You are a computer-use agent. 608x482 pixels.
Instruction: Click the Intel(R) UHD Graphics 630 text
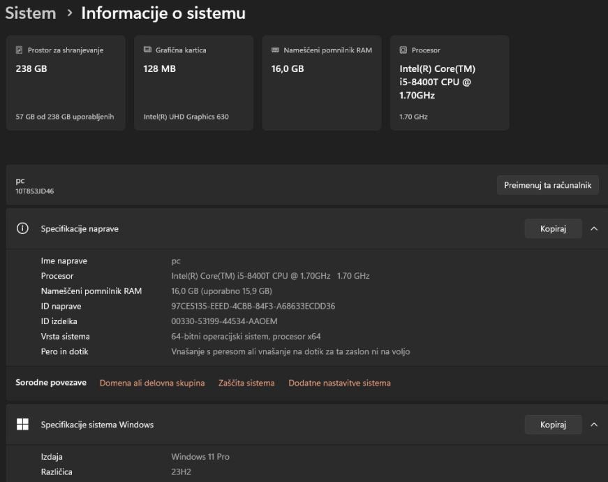tap(186, 117)
